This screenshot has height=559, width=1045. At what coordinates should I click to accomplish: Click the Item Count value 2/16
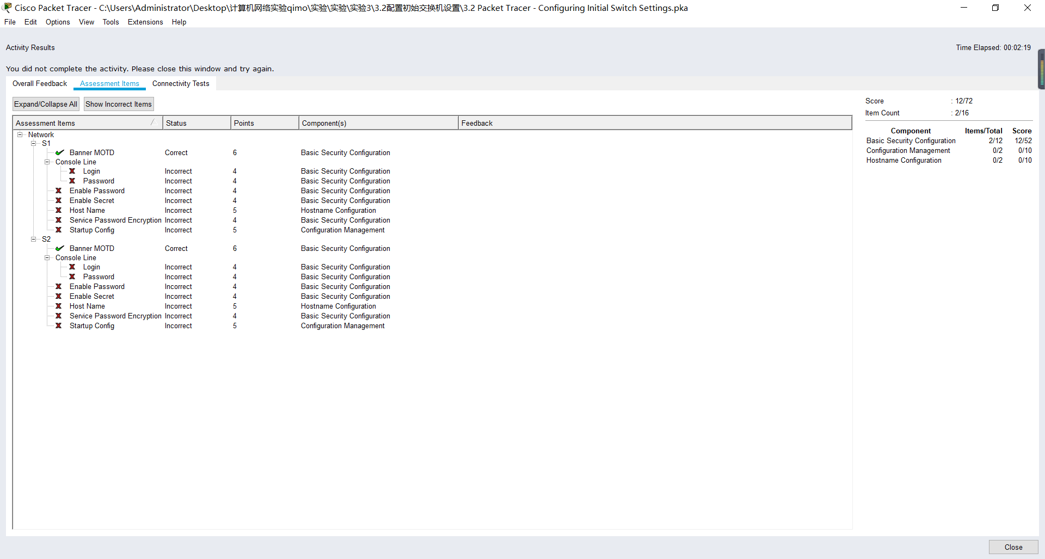(x=962, y=113)
